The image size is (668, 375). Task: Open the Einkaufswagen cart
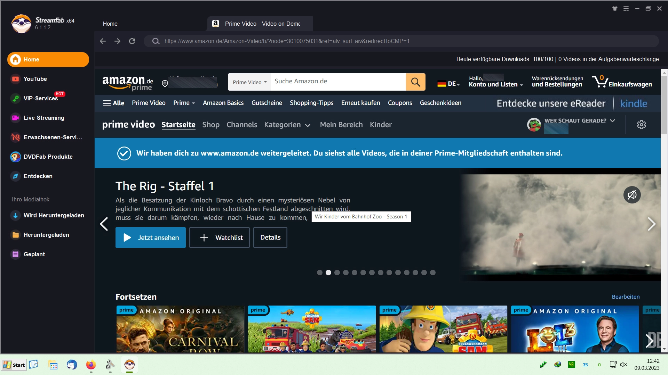(622, 82)
